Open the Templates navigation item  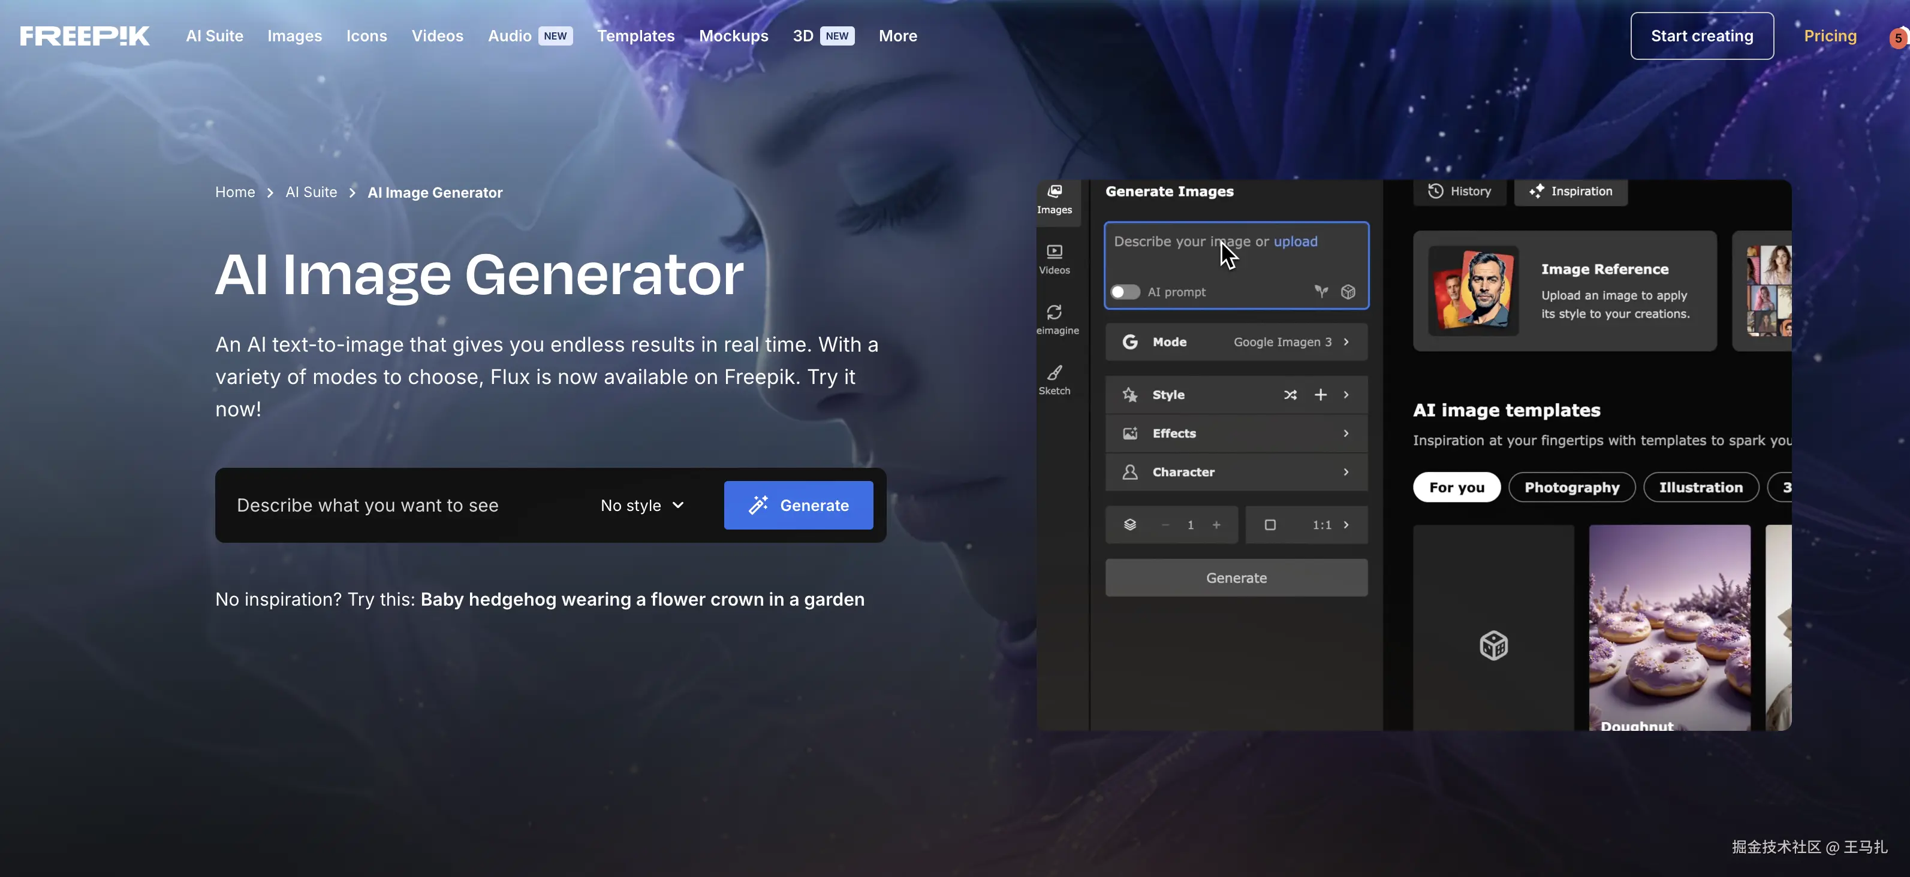[x=635, y=35]
